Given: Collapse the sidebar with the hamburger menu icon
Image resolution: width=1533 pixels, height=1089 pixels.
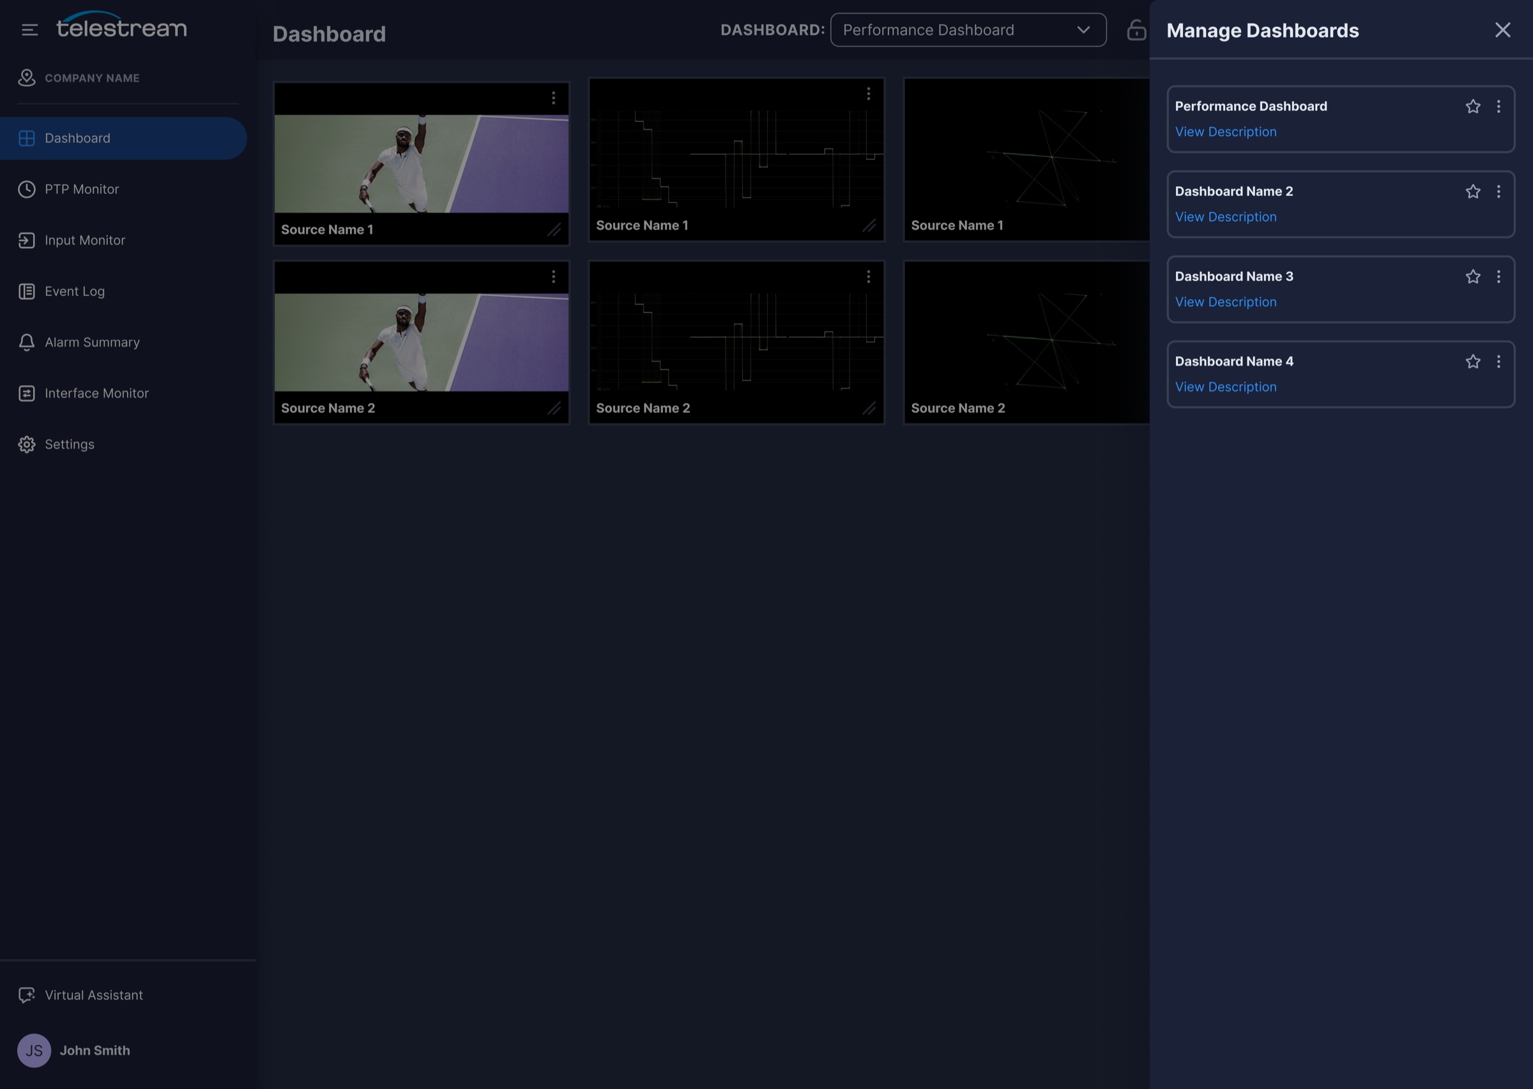Looking at the screenshot, I should (29, 29).
